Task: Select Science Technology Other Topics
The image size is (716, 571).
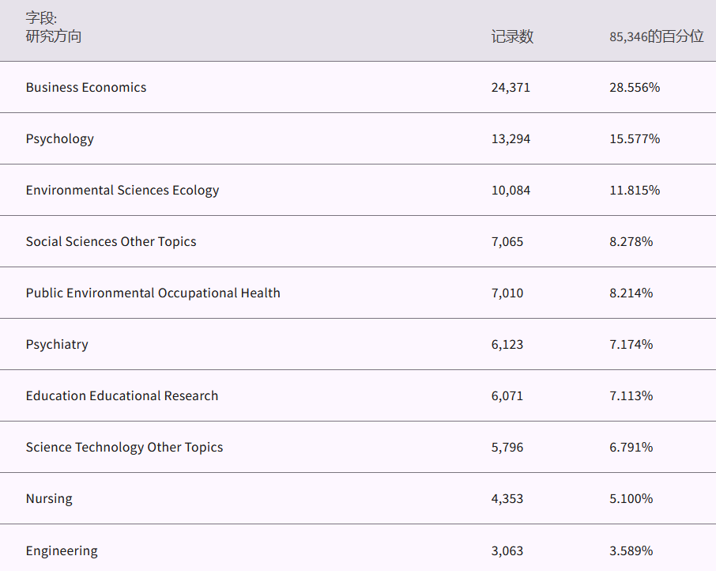Action: (124, 447)
